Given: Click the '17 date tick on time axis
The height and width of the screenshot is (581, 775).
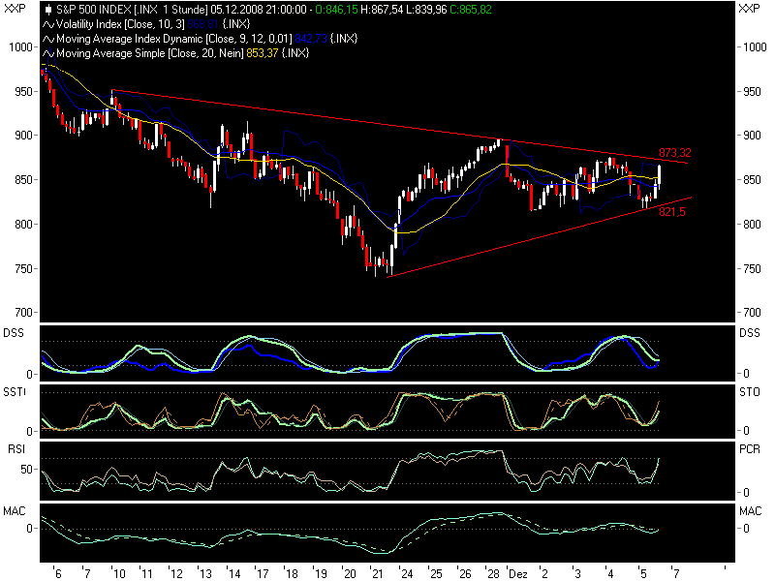Looking at the screenshot, I should (x=262, y=573).
